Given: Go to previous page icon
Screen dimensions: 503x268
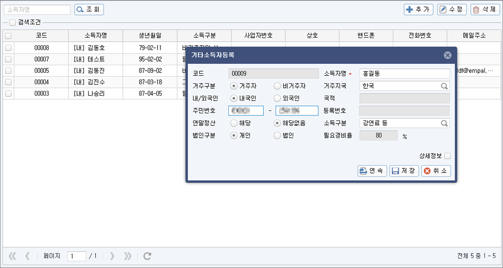Looking at the screenshot, I should pyautogui.click(x=27, y=256).
